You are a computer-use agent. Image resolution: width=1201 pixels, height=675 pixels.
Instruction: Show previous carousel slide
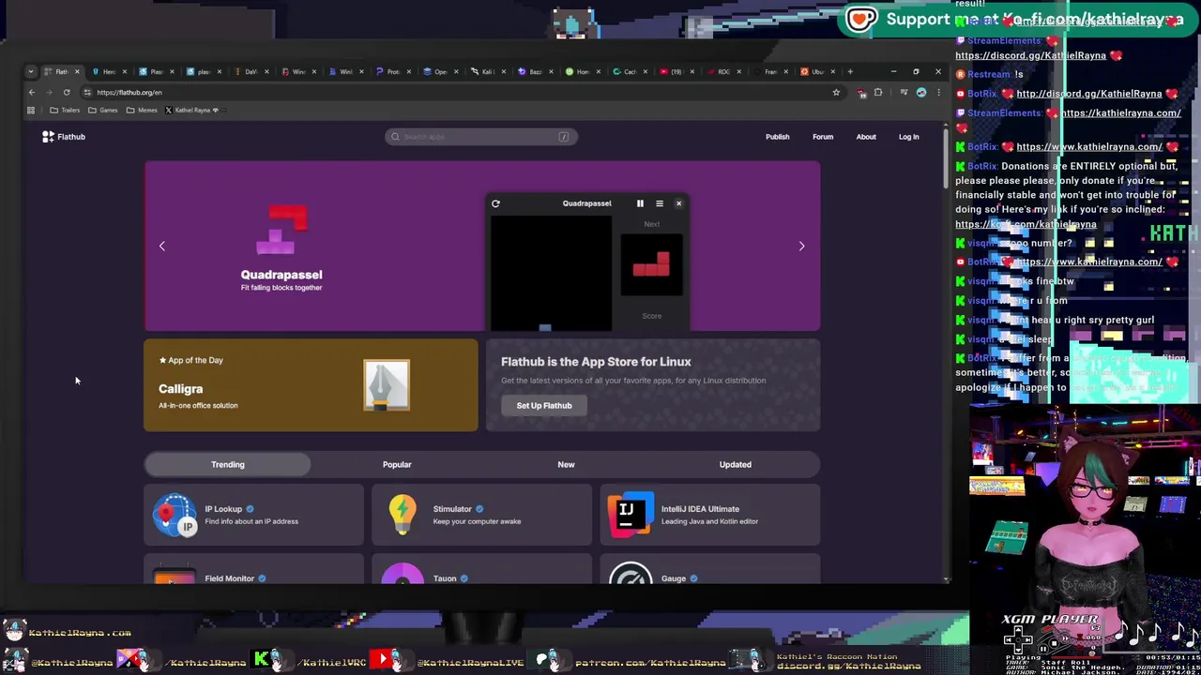(161, 246)
